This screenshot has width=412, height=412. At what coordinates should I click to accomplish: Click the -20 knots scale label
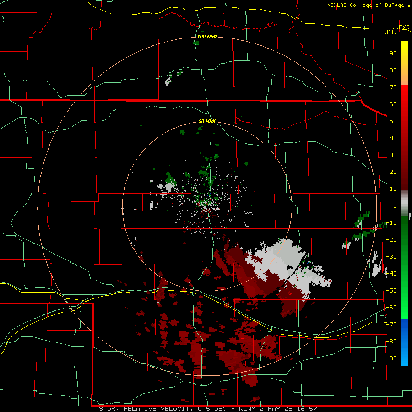click(x=391, y=239)
